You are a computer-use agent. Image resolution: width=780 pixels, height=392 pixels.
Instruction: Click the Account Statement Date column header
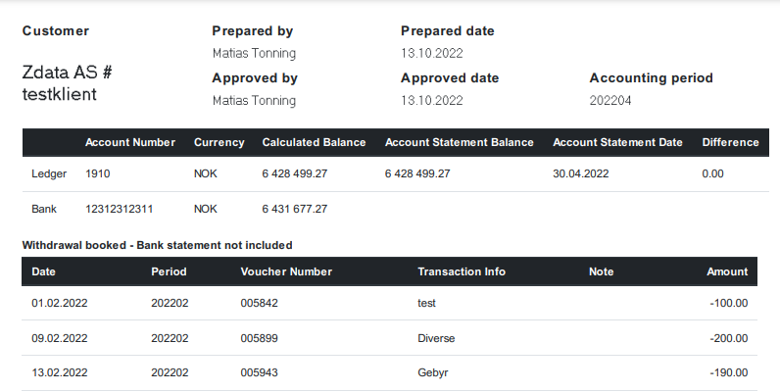[617, 142]
